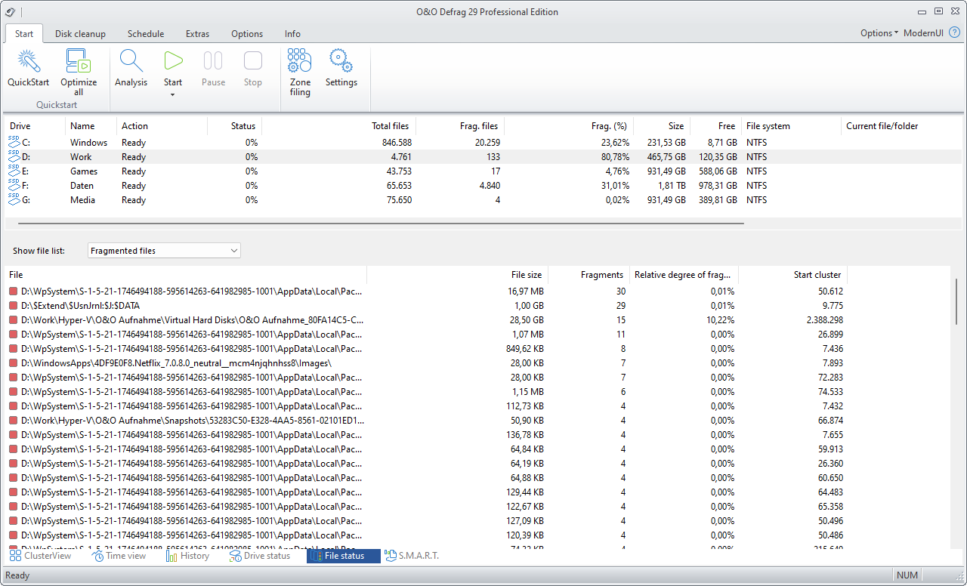967x586 pixels.
Task: Click the QuickStart wand icon
Action: [29, 61]
